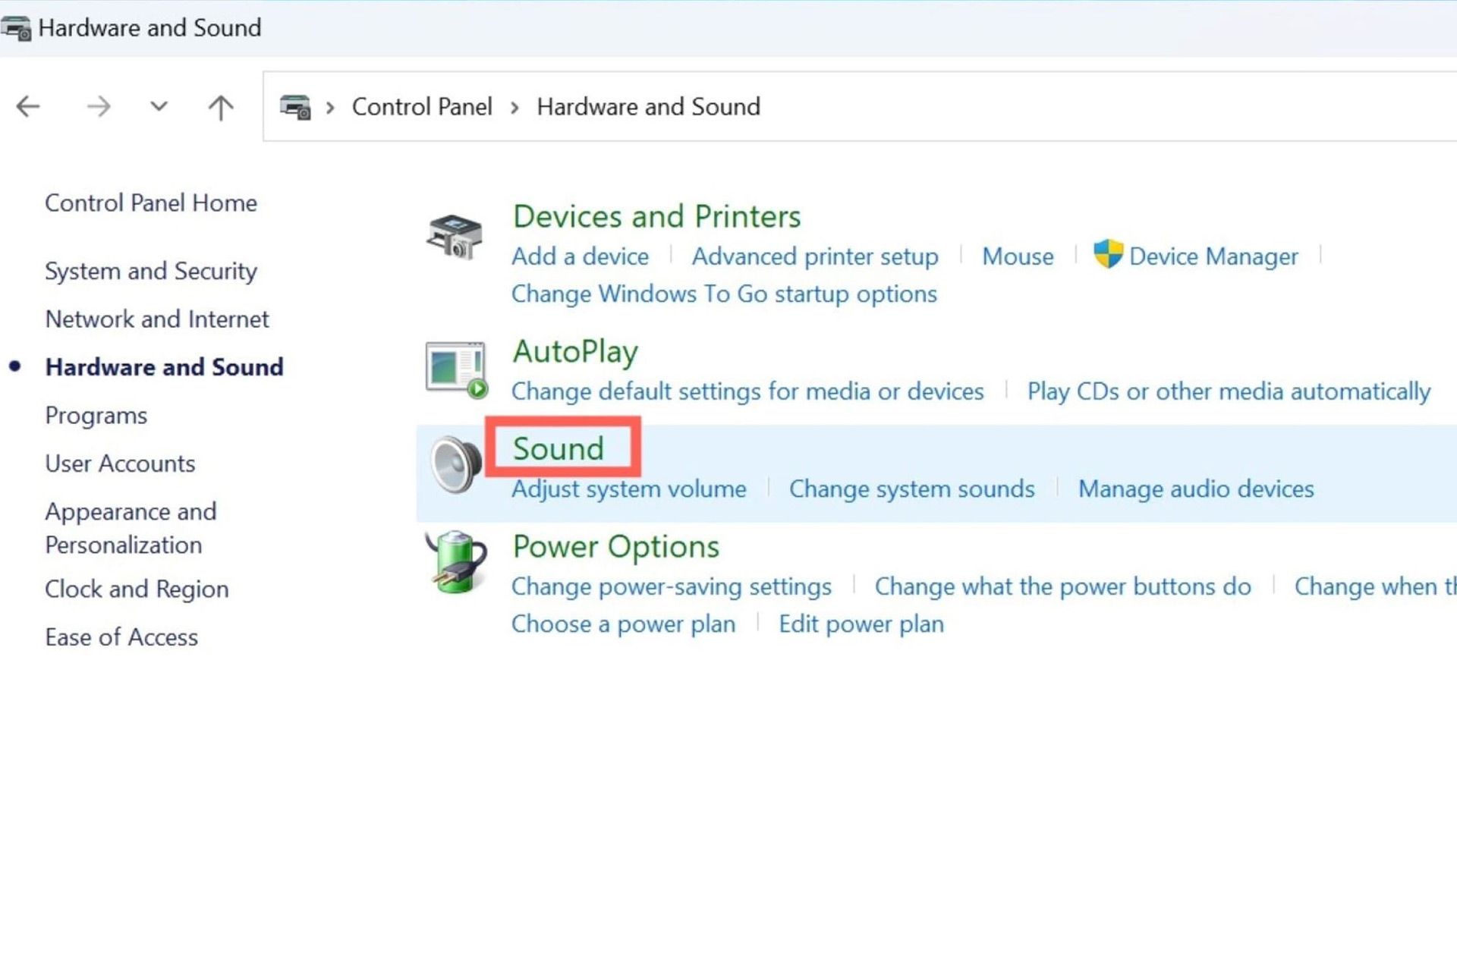The height and width of the screenshot is (971, 1457).
Task: Click the up navigation arrow
Action: 222,106
